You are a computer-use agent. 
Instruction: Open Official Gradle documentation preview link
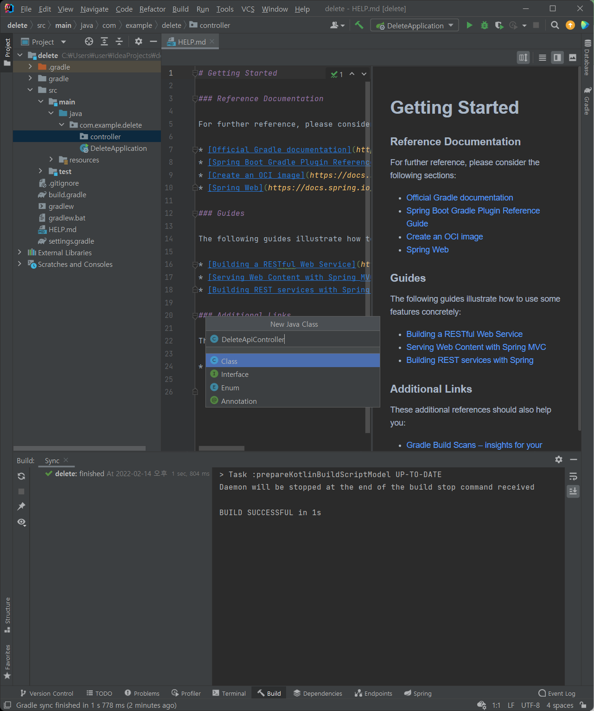click(460, 198)
